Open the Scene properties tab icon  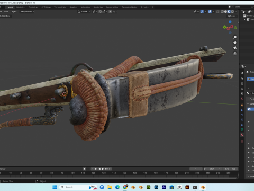tap(242, 94)
